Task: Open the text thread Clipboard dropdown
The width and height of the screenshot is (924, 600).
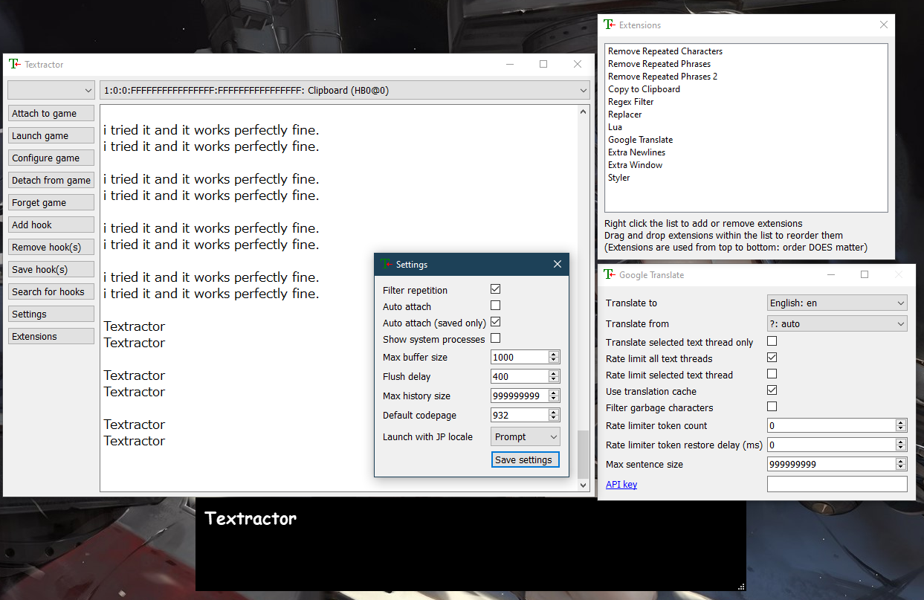Action: tap(344, 90)
